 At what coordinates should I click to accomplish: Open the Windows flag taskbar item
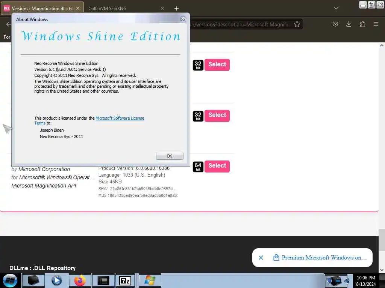tap(150, 280)
